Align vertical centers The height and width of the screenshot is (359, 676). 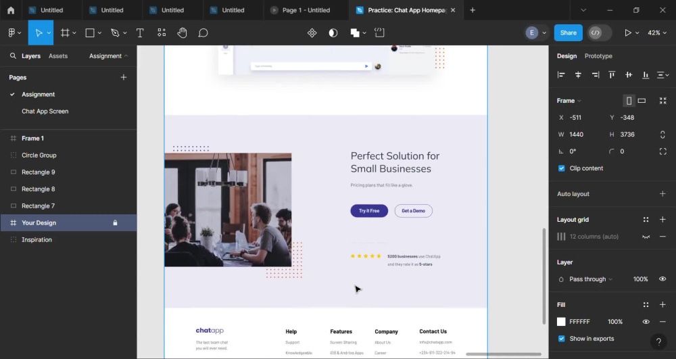[629, 75]
